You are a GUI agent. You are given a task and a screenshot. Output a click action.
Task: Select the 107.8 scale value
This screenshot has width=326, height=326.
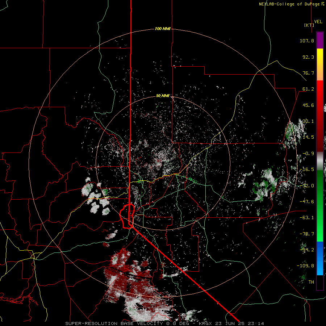coord(307,41)
